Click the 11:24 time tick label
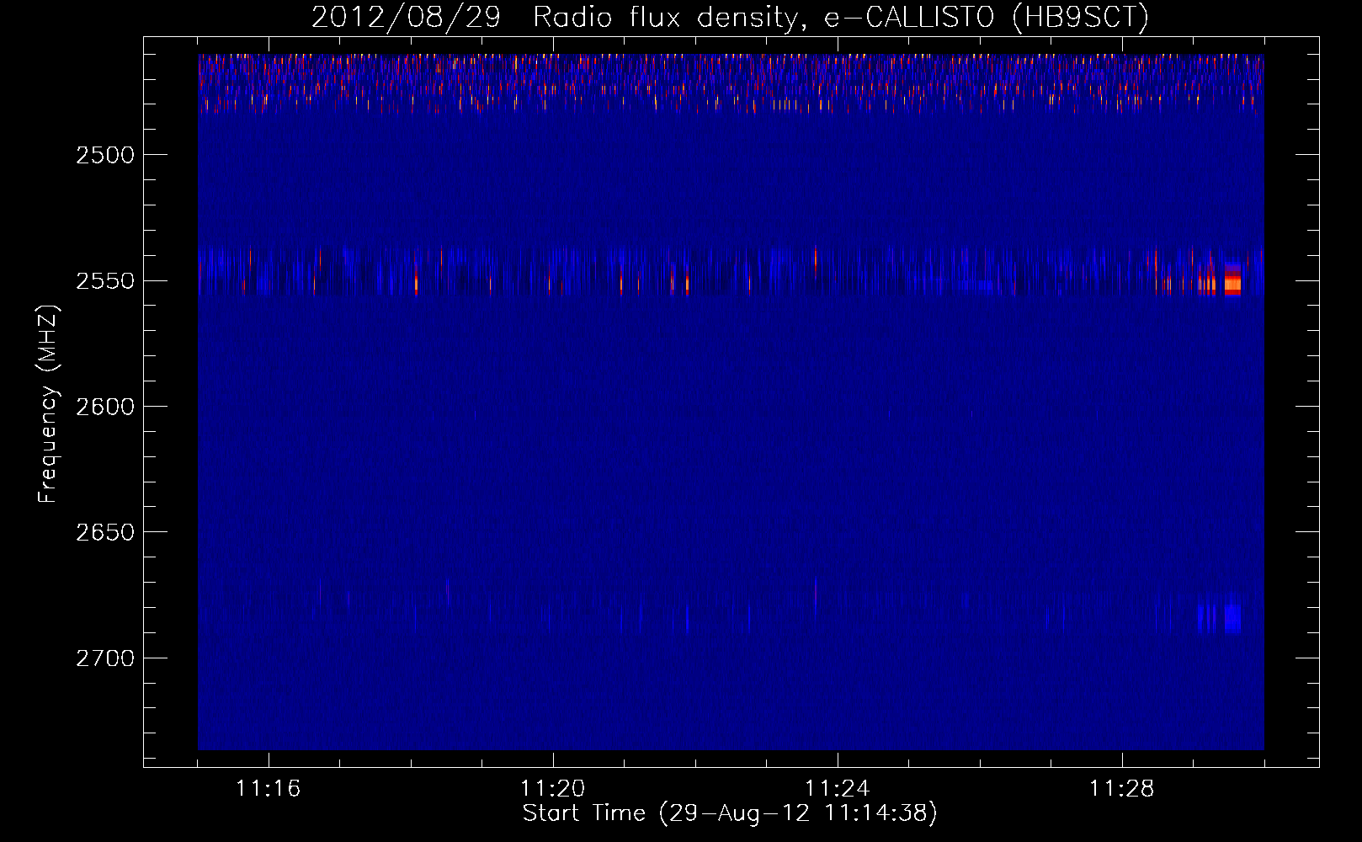 [x=838, y=789]
